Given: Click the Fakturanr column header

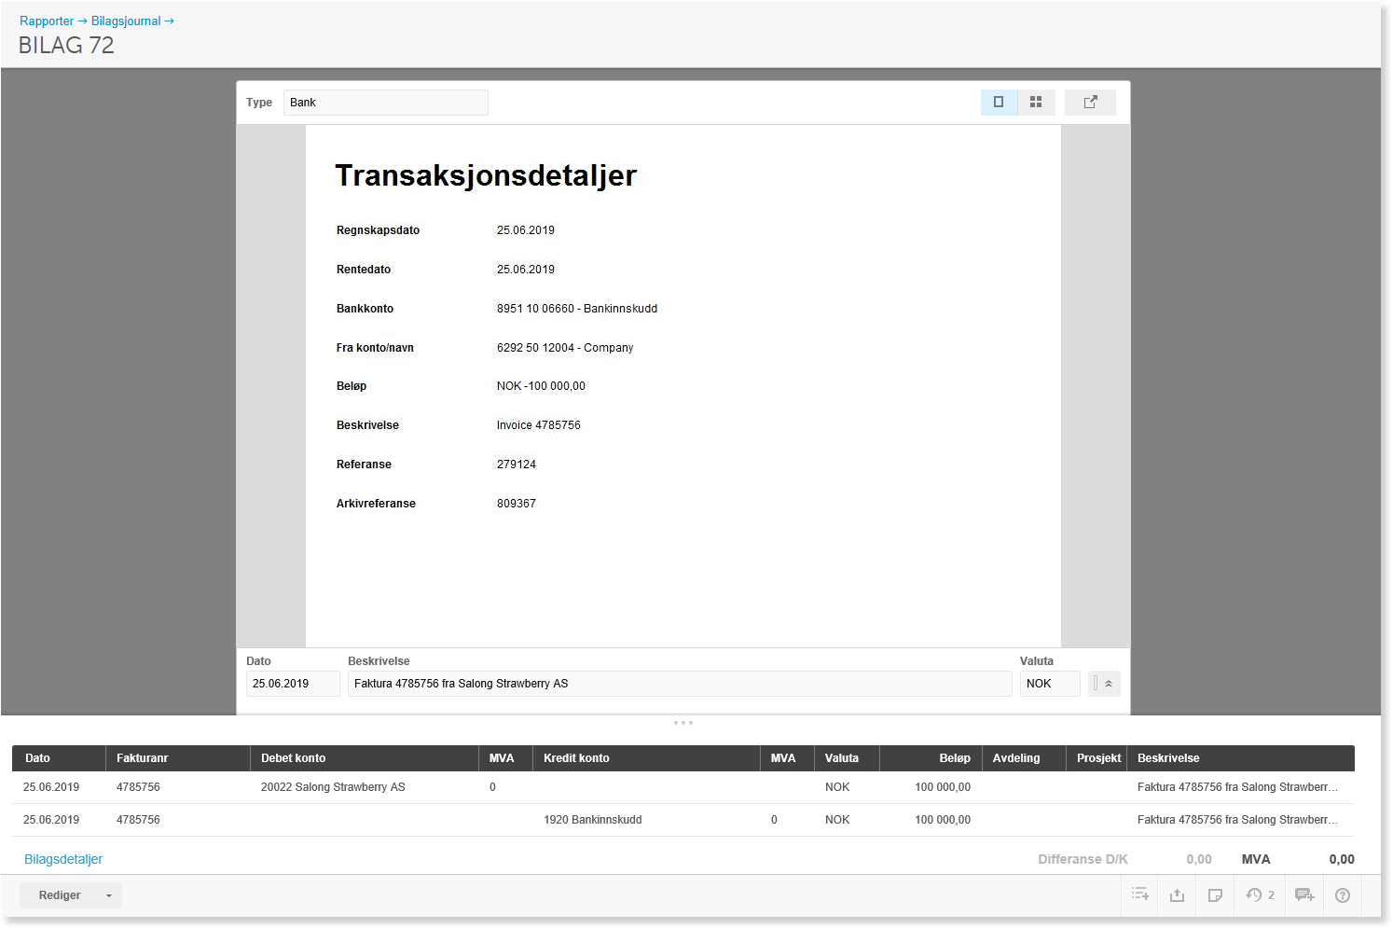Looking at the screenshot, I should point(178,758).
